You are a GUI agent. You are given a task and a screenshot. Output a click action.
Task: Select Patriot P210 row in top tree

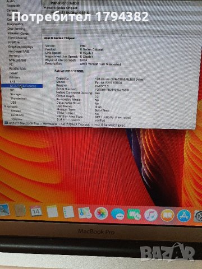[65, 3]
